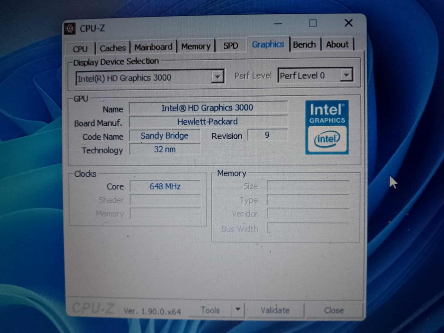Go to the Memory tab
This screenshot has height=333, width=444.
[196, 46]
